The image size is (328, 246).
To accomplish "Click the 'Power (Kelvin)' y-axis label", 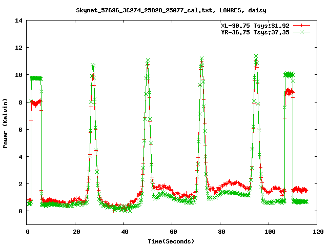I will point(5,124).
